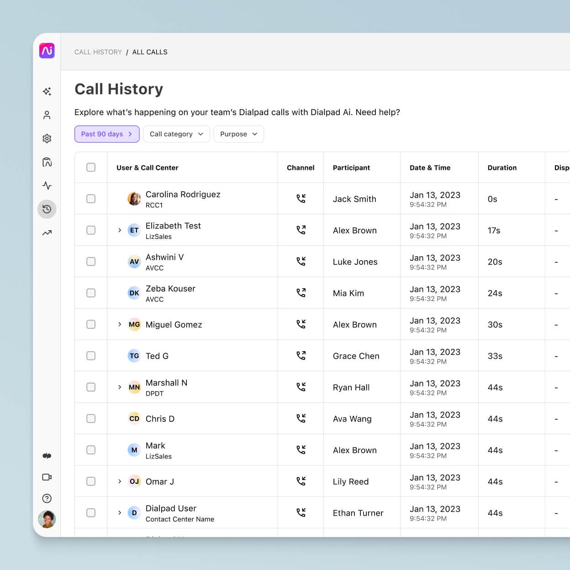Switch to the ALL CALLS breadcrumb tab
The image size is (570, 570).
point(150,52)
